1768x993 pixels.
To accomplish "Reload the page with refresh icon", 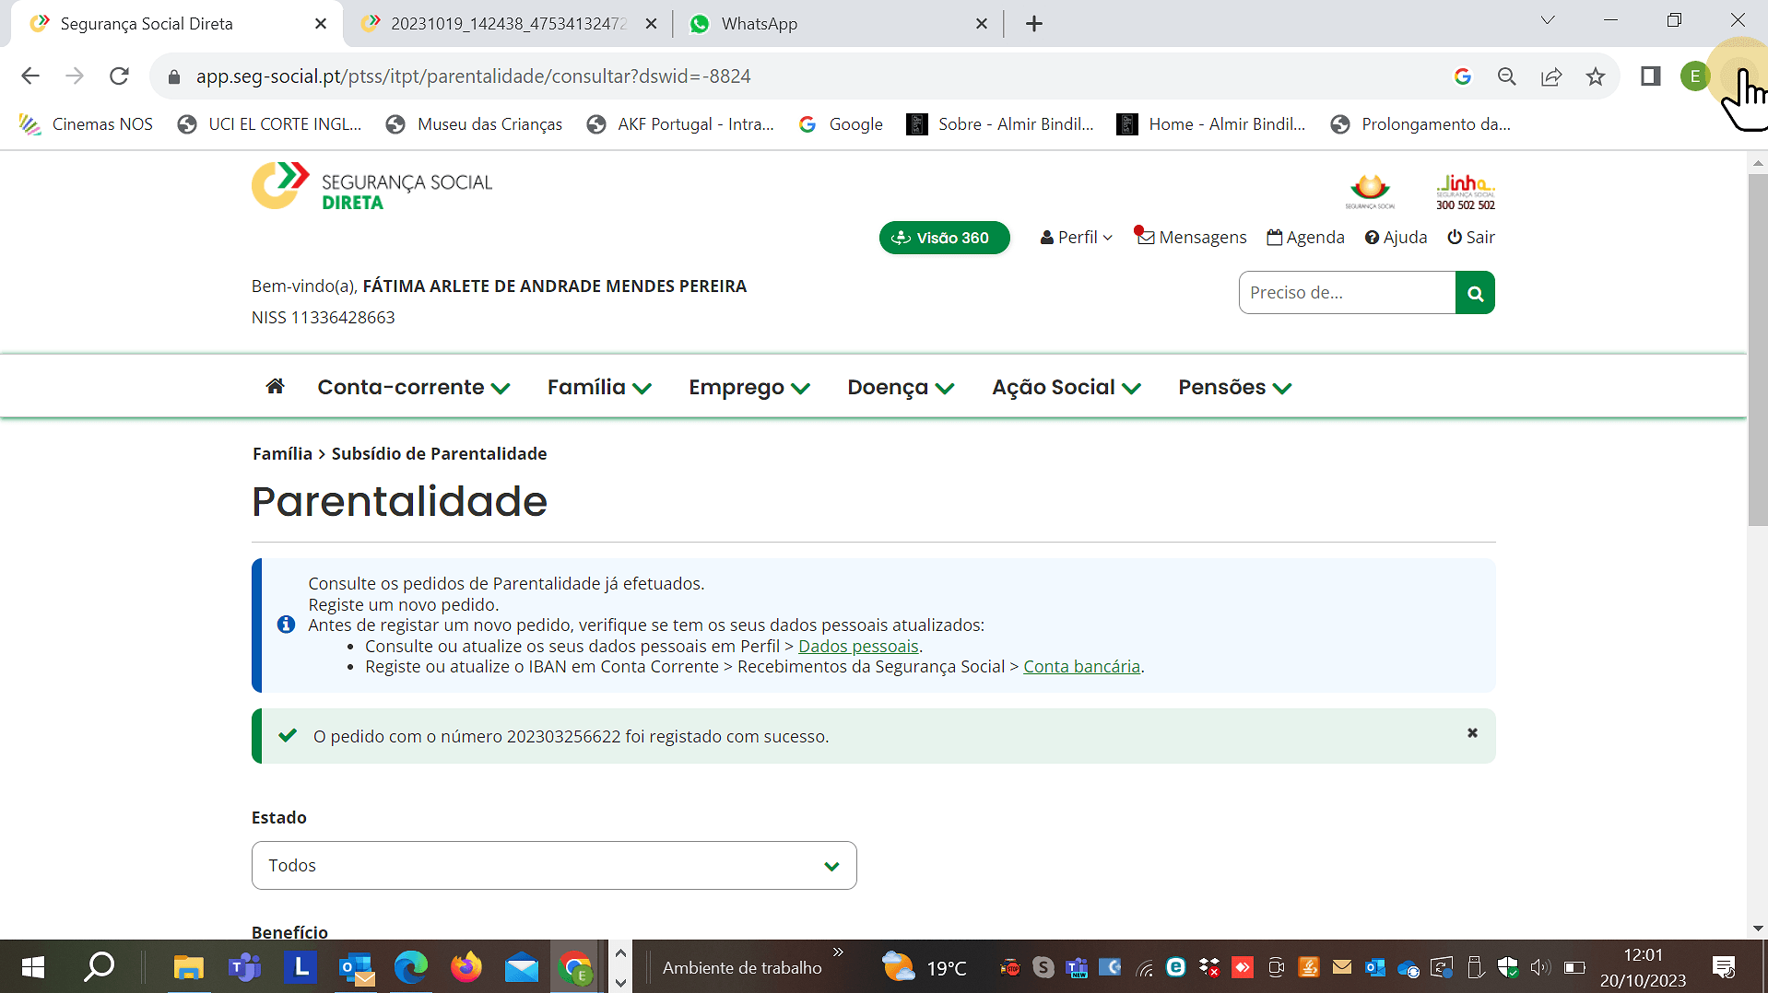I will point(119,76).
